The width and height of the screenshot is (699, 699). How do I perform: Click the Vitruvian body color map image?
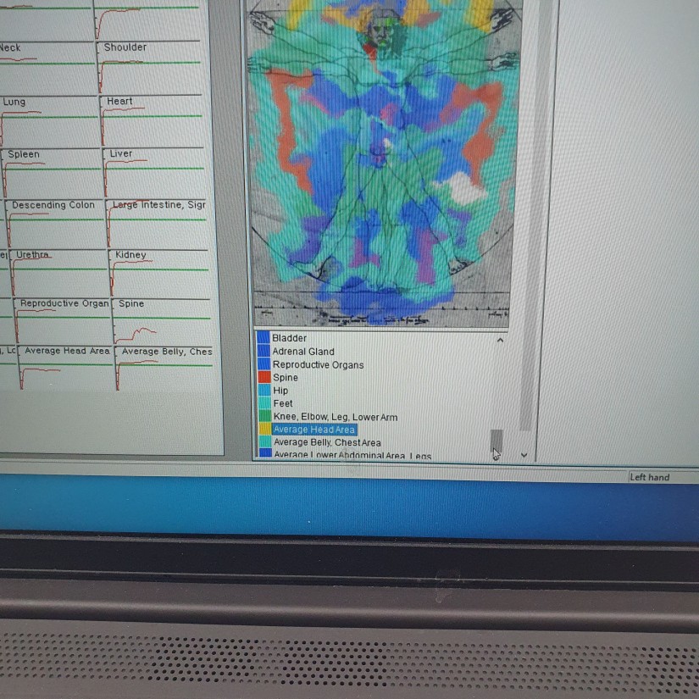(383, 163)
